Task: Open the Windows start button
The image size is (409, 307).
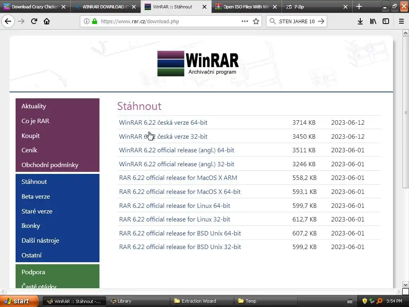Action: point(19,301)
